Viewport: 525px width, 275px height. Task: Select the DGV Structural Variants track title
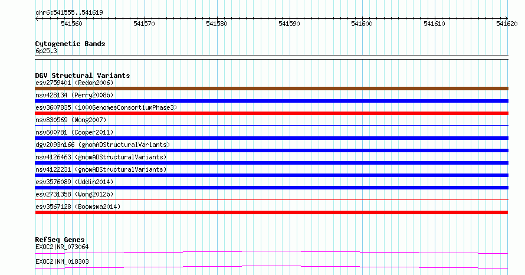click(83, 76)
